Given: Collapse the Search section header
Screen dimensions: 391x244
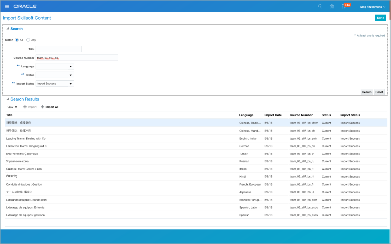Looking at the screenshot, I should pyautogui.click(x=8, y=29).
